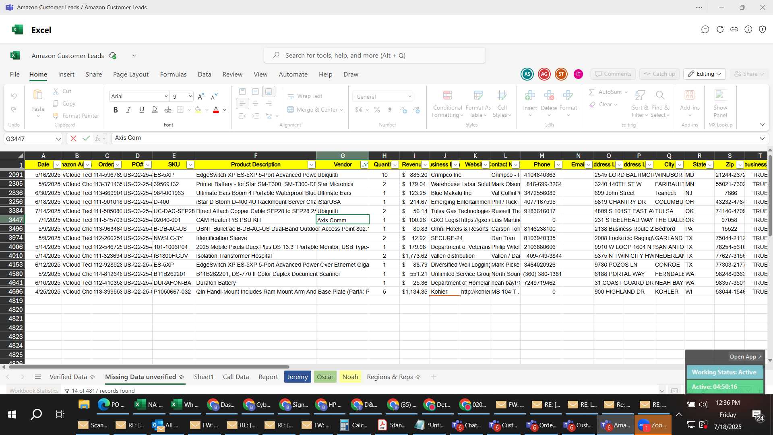
Task: Open the Data ribbon tab
Action: coord(205,75)
